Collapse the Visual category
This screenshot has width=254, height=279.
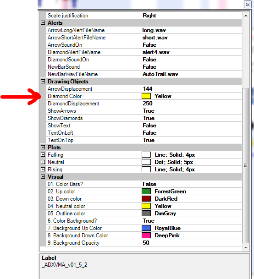(x=43, y=177)
